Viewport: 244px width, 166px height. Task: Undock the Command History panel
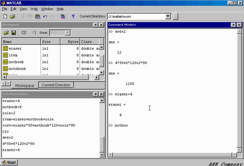pyautogui.click(x=95, y=94)
